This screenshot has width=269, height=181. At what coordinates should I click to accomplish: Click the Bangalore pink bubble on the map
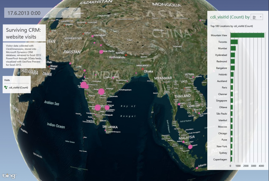tap(97, 107)
